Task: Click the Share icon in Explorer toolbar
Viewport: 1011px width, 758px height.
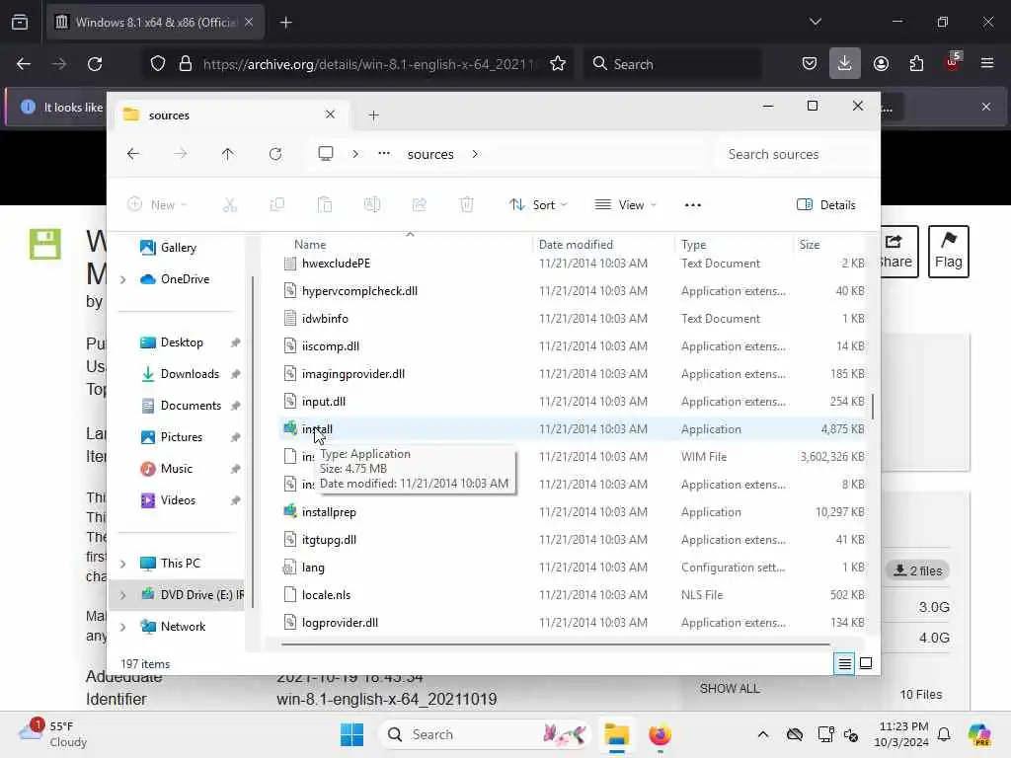Action: [x=419, y=205]
